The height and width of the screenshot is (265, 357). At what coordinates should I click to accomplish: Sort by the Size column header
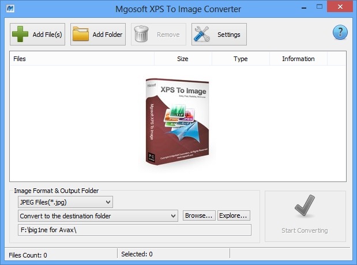tap(183, 59)
